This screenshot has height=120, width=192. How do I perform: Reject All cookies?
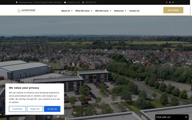coord(35,109)
